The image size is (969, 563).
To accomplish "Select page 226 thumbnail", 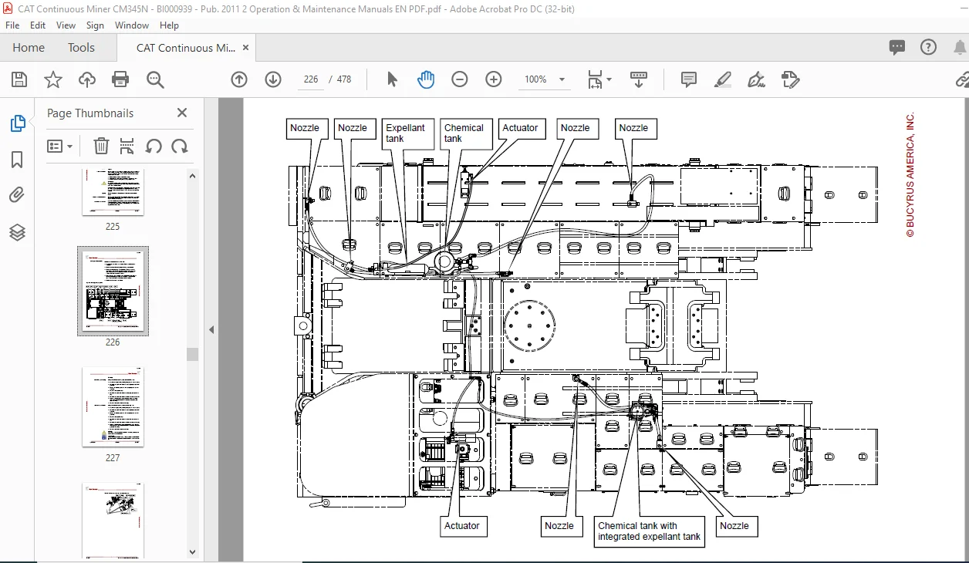I will coord(113,290).
